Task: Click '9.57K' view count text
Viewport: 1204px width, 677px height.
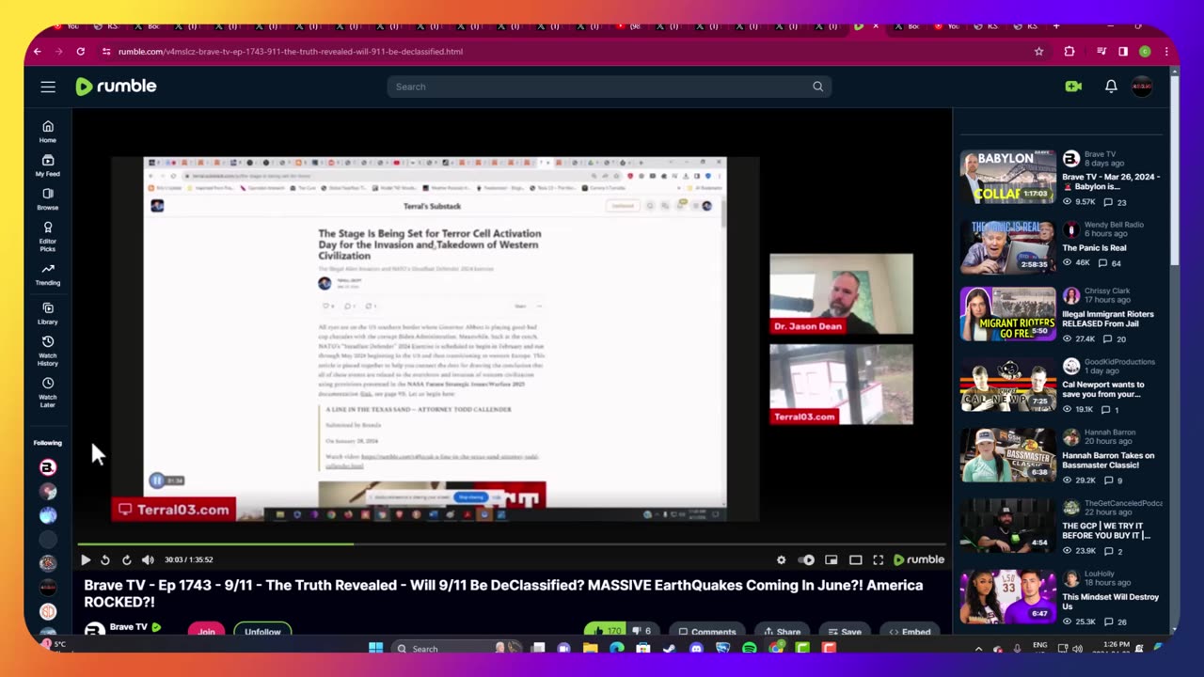Action: click(1085, 202)
